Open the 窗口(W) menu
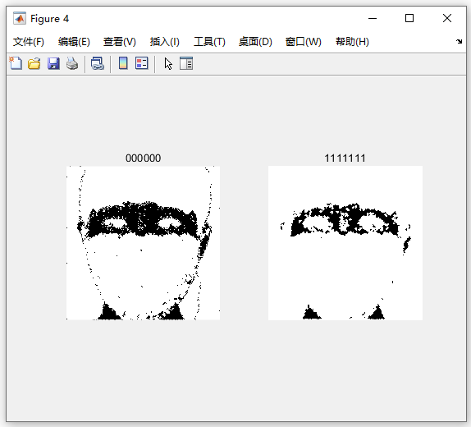Viewport: 471px width, 427px height. (304, 42)
